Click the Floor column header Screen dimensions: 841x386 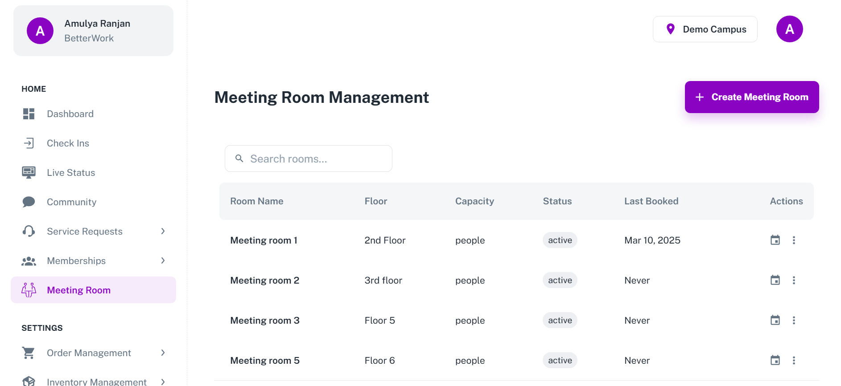[376, 201]
